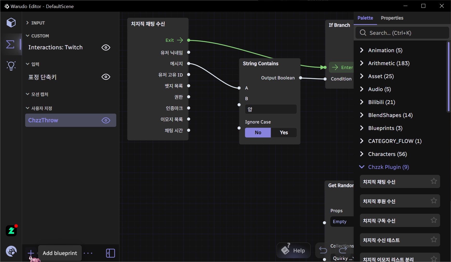Screen dimensions: 451x262
Task: Select the If Branch node title
Action: 339,25
